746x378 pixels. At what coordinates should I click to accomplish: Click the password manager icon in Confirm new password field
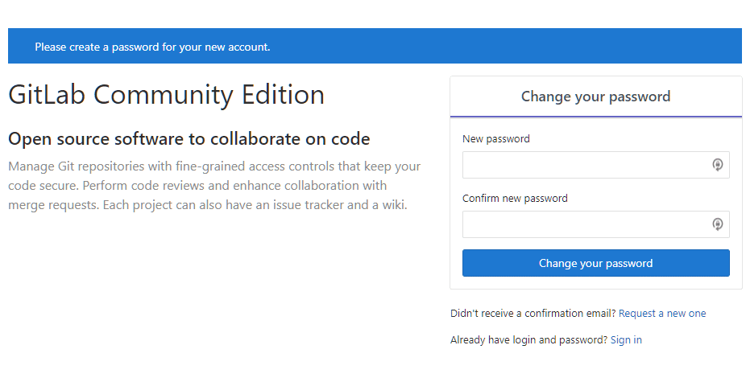pos(718,224)
